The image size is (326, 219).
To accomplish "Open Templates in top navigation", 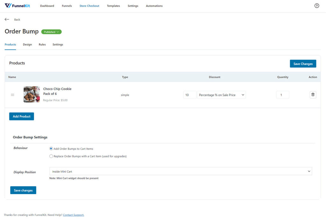I will point(113,6).
